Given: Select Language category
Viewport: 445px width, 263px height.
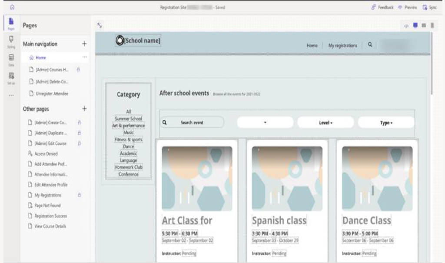Looking at the screenshot, I should click(129, 160).
